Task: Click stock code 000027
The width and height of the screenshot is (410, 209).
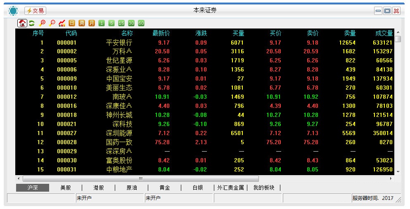Action: 67,133
